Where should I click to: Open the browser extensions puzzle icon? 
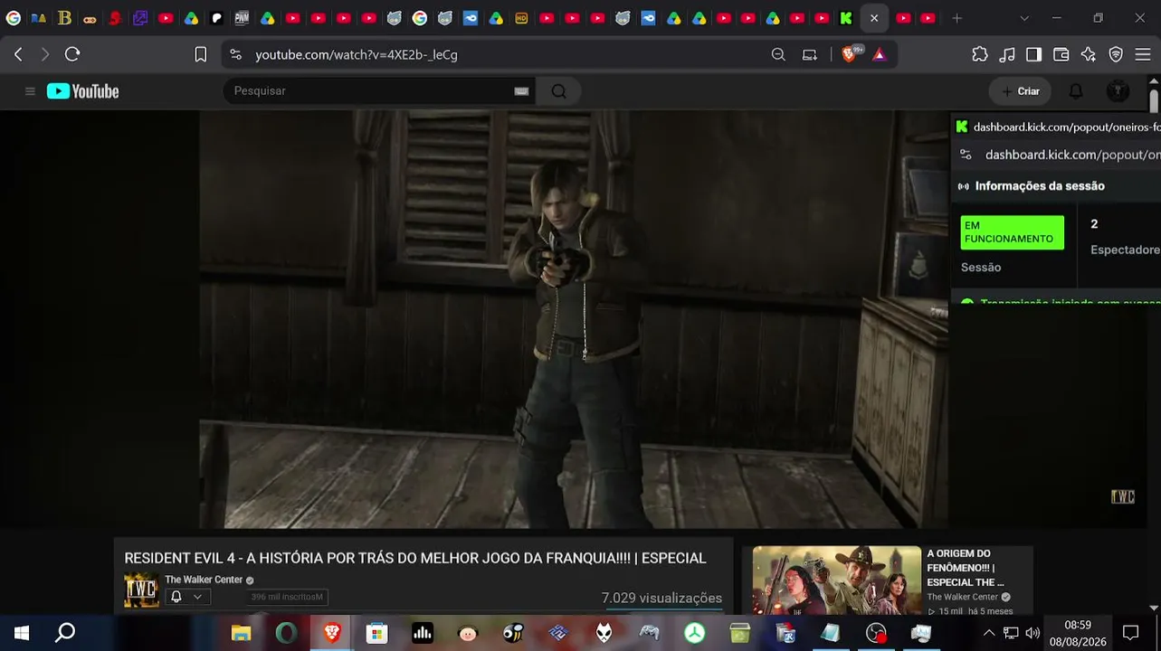pyautogui.click(x=980, y=54)
